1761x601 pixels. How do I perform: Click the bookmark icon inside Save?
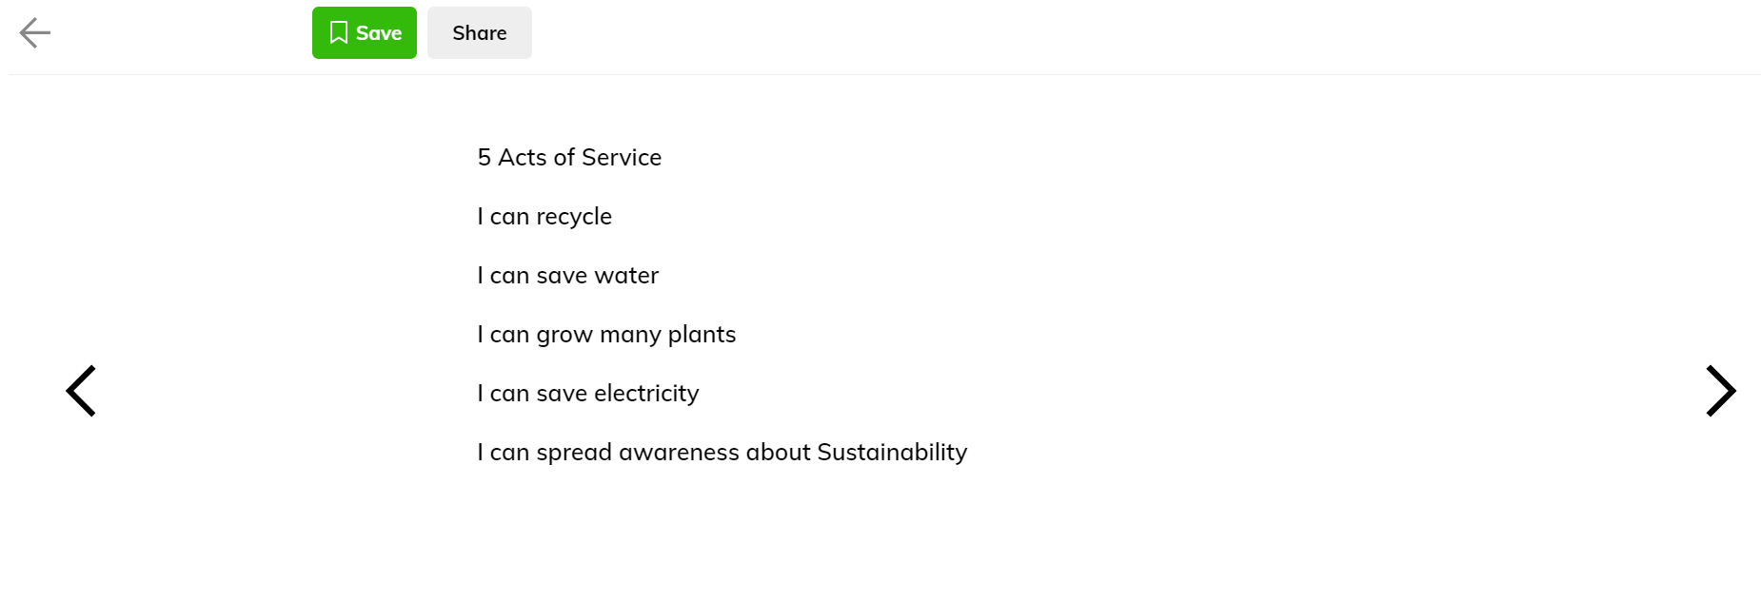click(339, 33)
